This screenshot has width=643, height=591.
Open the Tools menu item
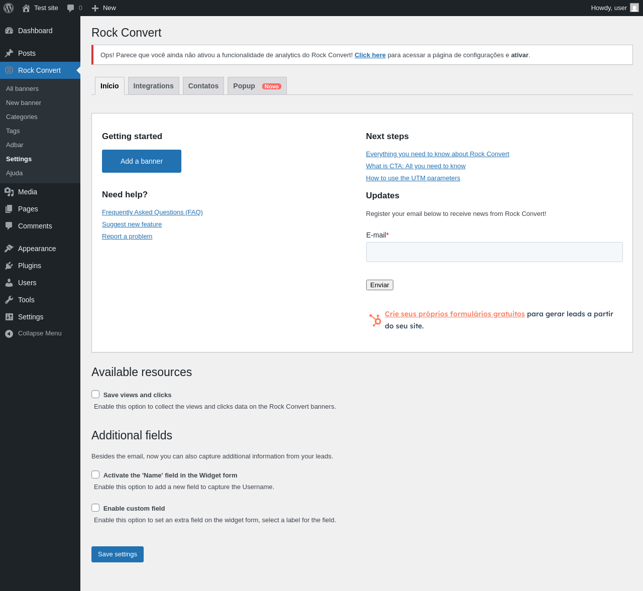point(26,300)
